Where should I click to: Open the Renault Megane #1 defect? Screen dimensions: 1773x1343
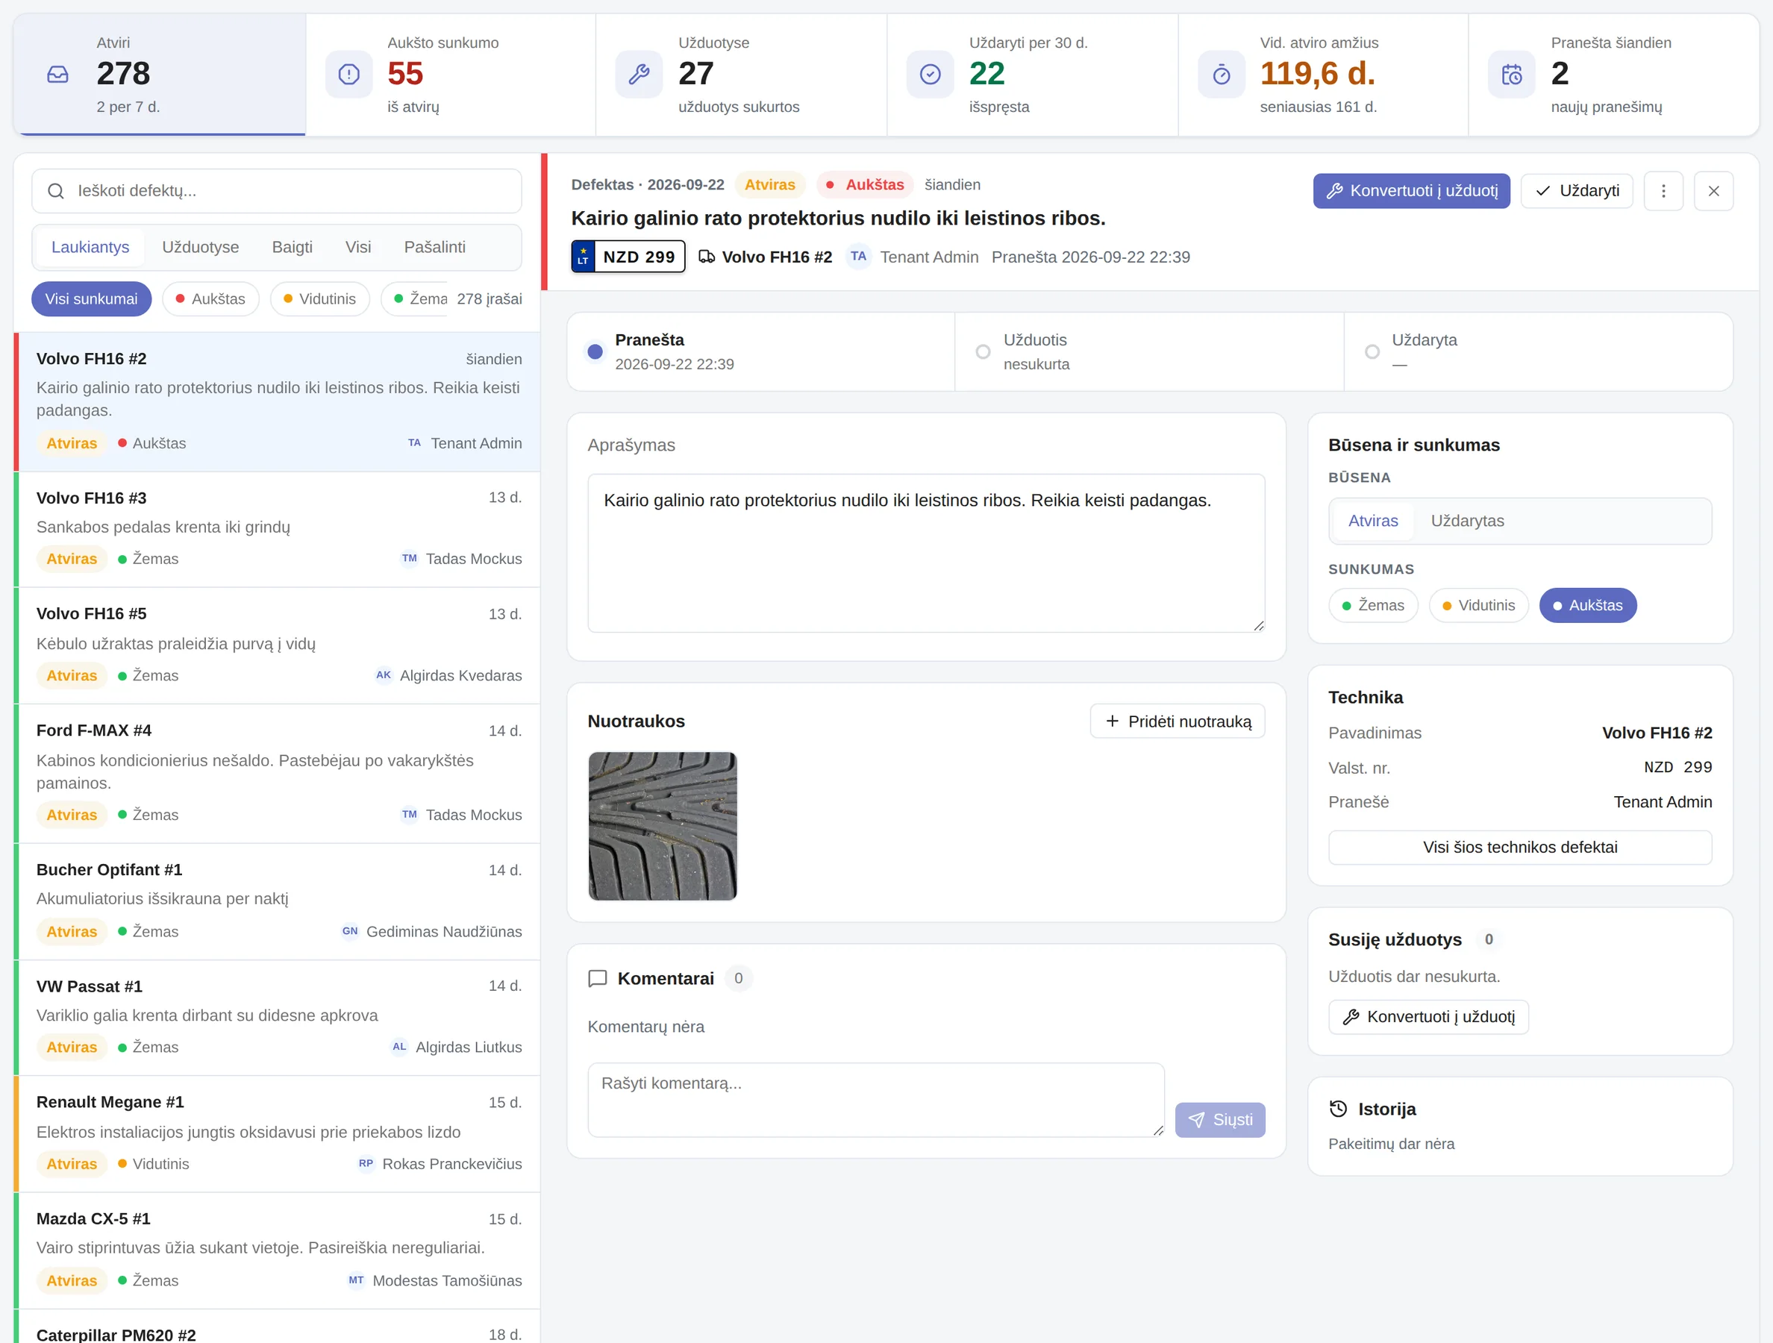click(x=278, y=1134)
